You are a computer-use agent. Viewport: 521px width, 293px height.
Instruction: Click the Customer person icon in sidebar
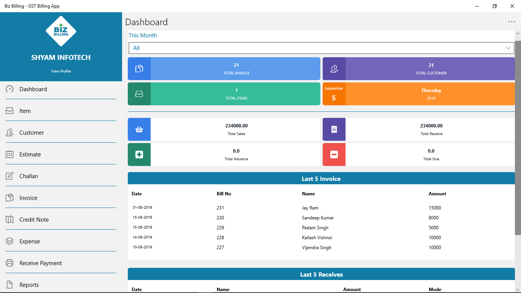pos(10,132)
